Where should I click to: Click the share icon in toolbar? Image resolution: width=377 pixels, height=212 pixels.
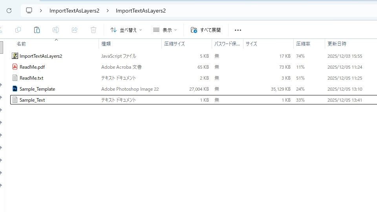coord(75,30)
